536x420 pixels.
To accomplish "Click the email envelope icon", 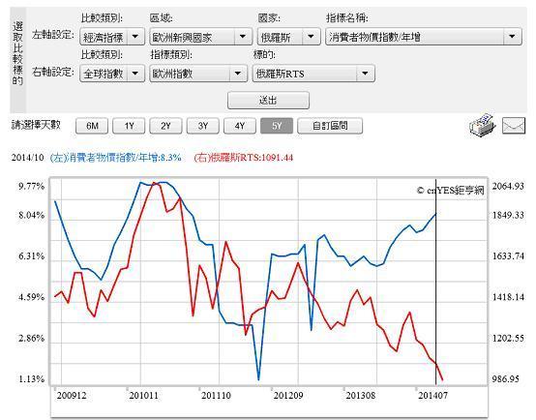I will [514, 126].
